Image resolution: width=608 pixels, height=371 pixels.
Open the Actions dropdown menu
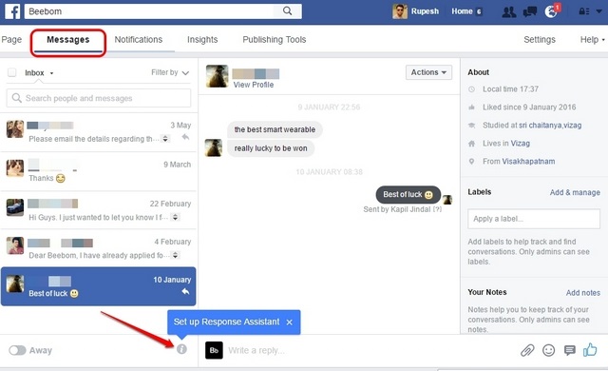coord(428,72)
